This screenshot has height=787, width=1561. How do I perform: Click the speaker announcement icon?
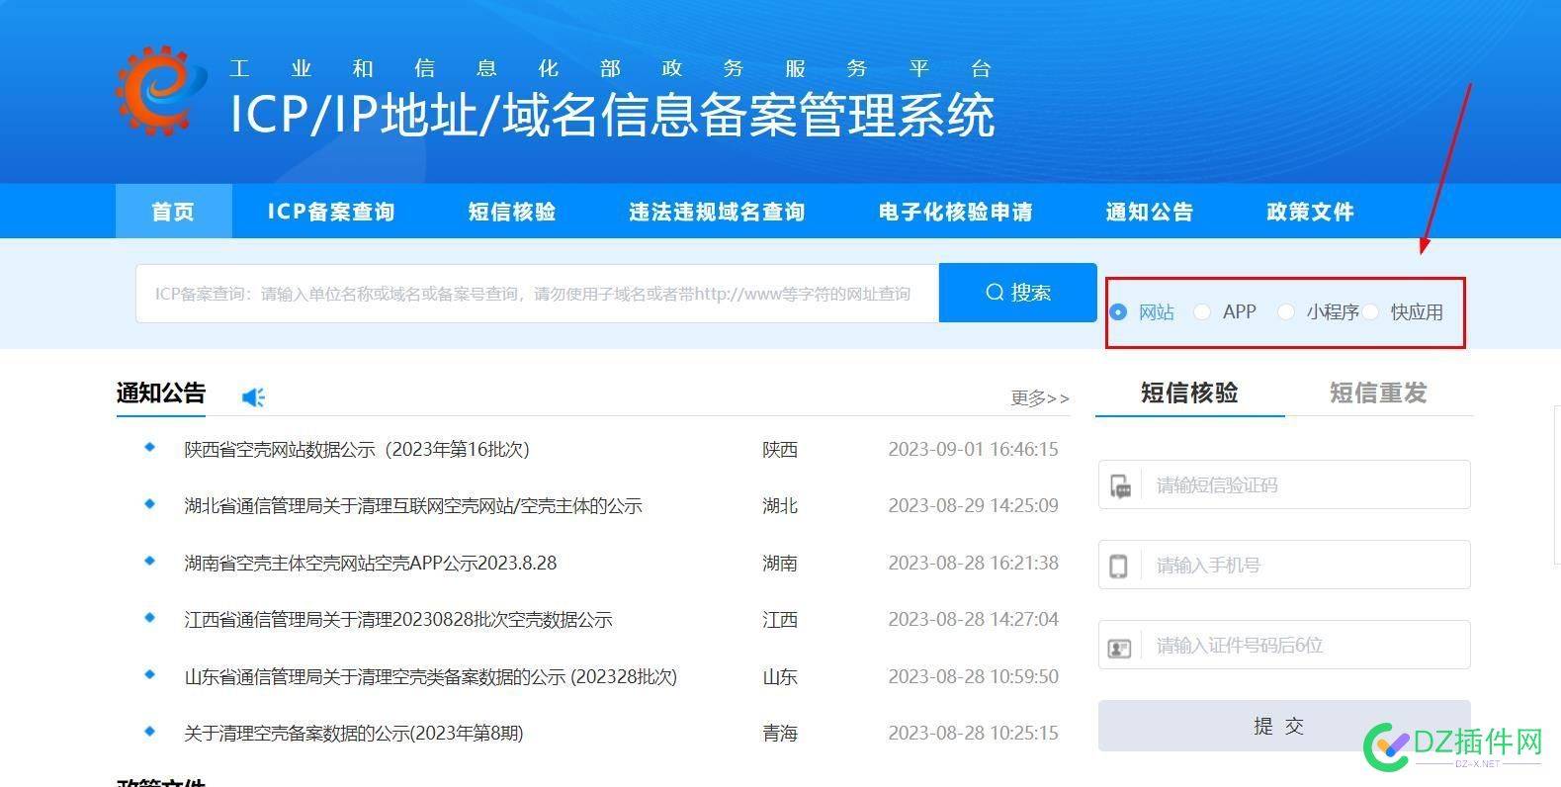(x=254, y=397)
